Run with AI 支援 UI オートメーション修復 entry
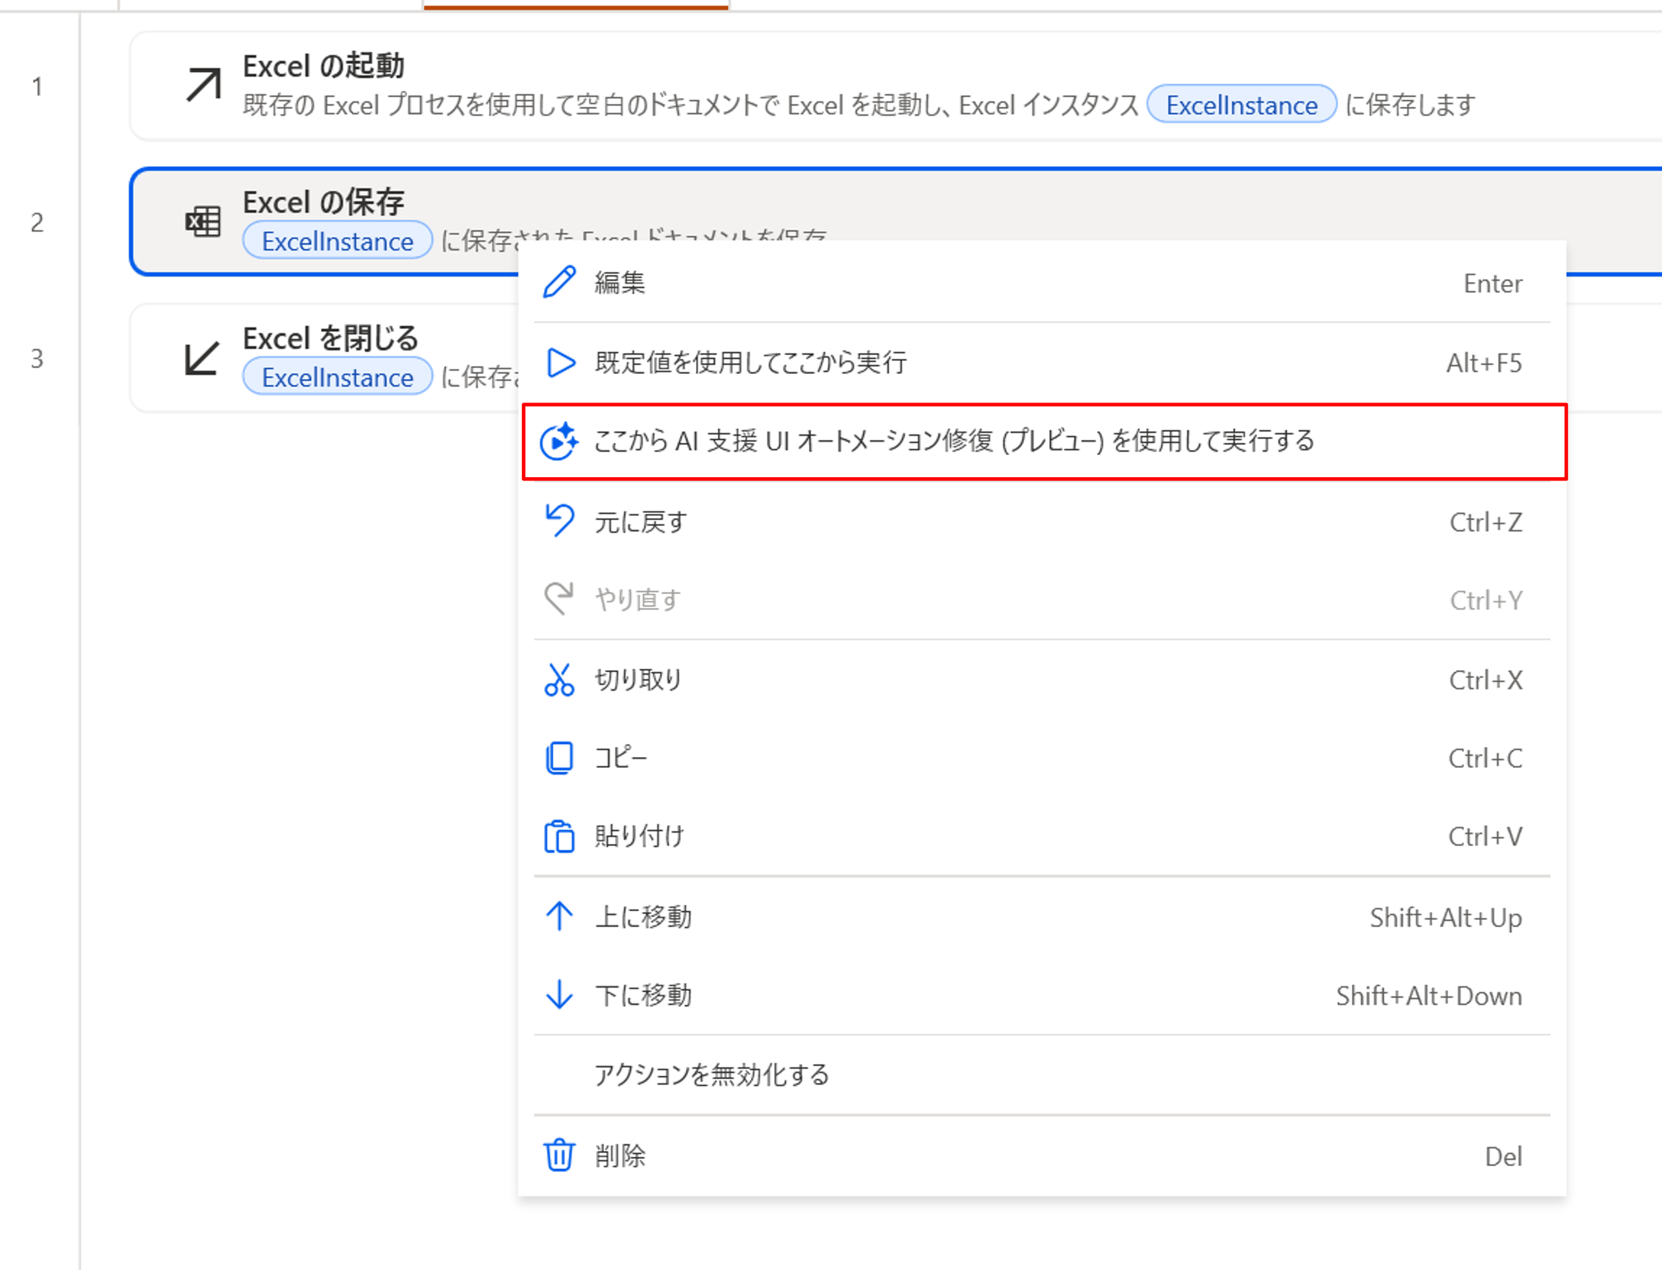Screen dimensions: 1662x1270 [1045, 442]
